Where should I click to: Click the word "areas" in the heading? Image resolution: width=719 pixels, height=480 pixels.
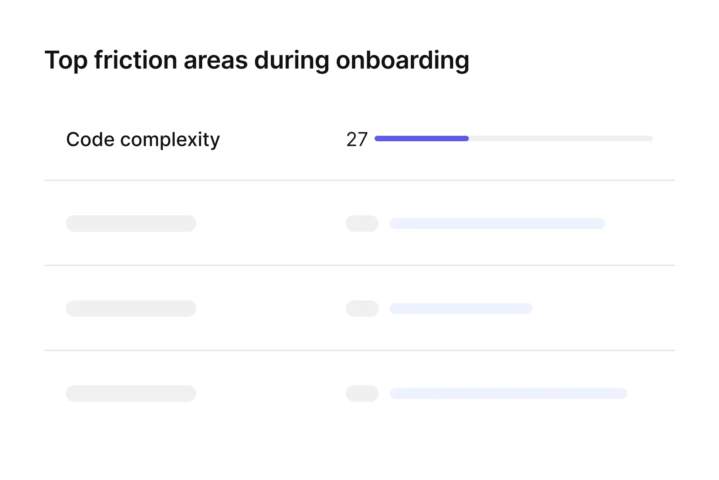(215, 60)
